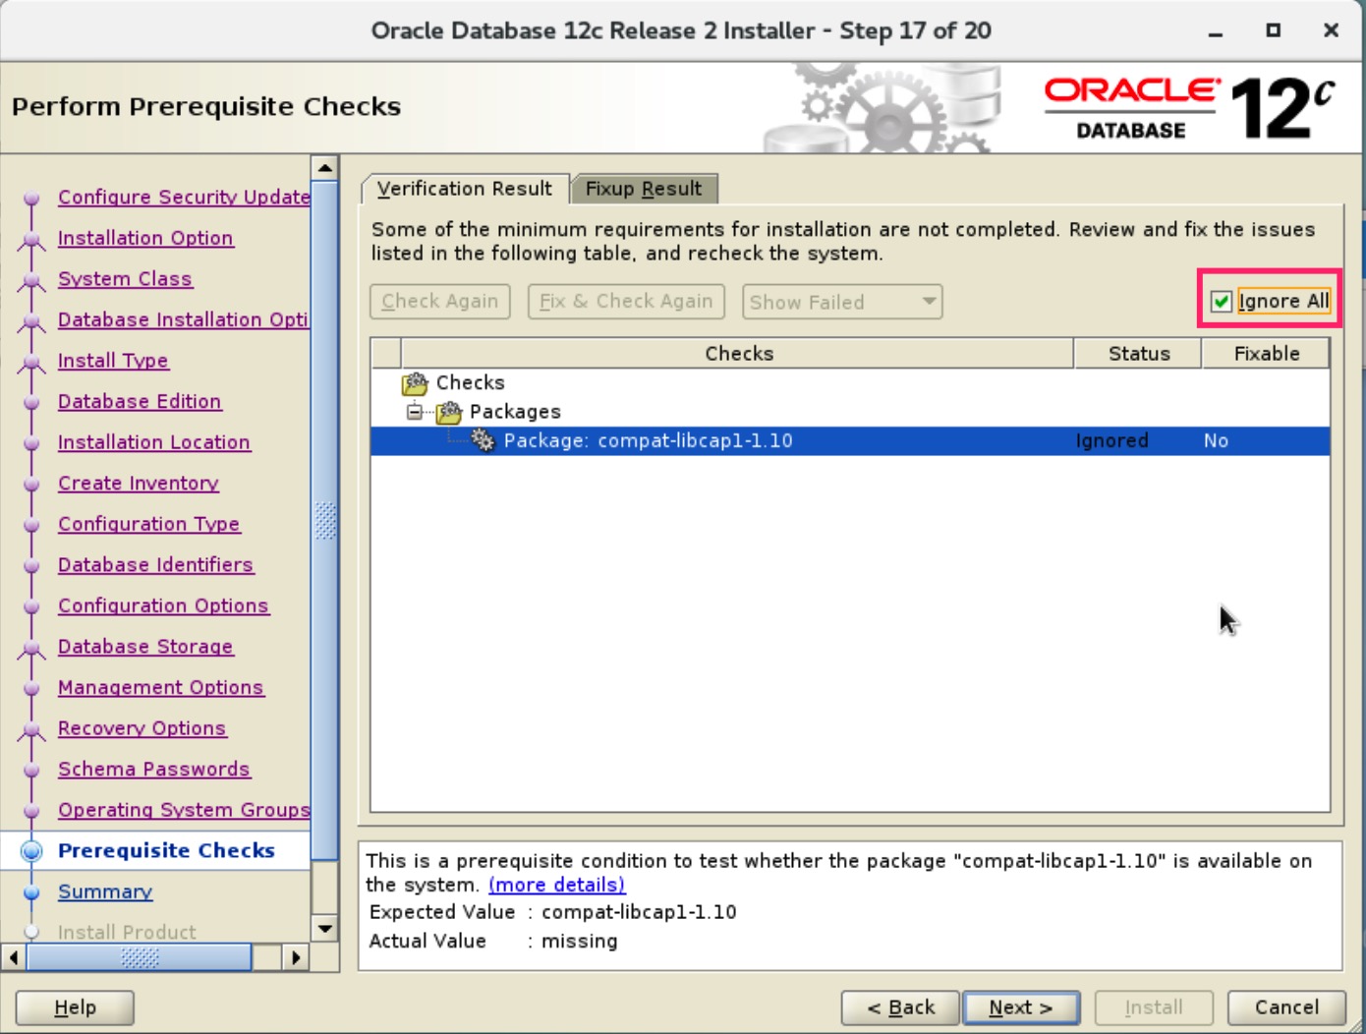Go to Database Edition step

pos(140,402)
